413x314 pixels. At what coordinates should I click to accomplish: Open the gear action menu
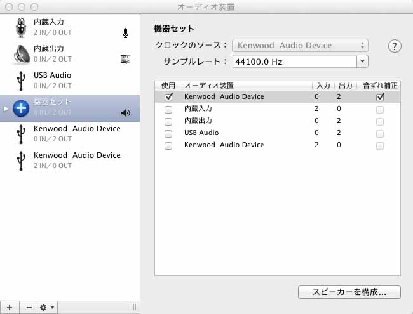point(48,308)
